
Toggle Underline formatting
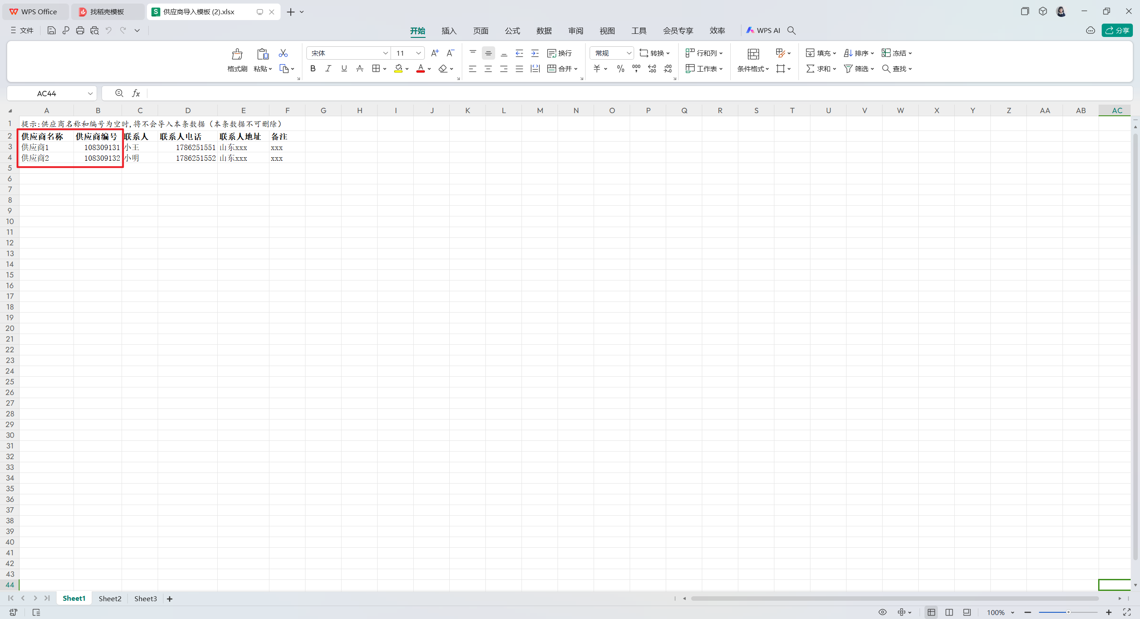pyautogui.click(x=344, y=69)
